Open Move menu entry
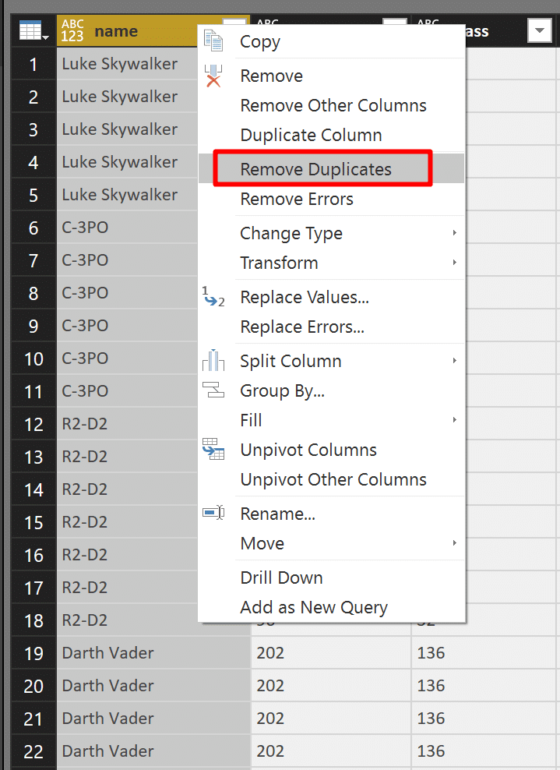The height and width of the screenshot is (770, 560). tap(331, 543)
